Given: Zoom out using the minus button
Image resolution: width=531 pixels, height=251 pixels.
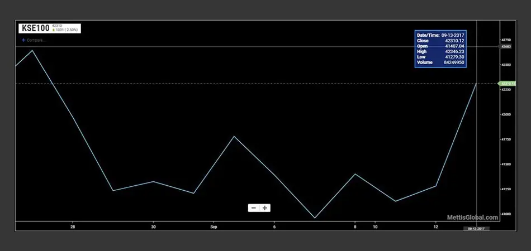Looking at the screenshot, I should click(x=254, y=208).
